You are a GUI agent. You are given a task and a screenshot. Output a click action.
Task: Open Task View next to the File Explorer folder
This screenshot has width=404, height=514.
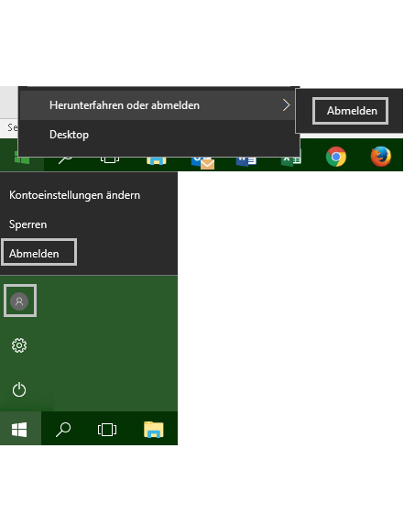tap(107, 430)
